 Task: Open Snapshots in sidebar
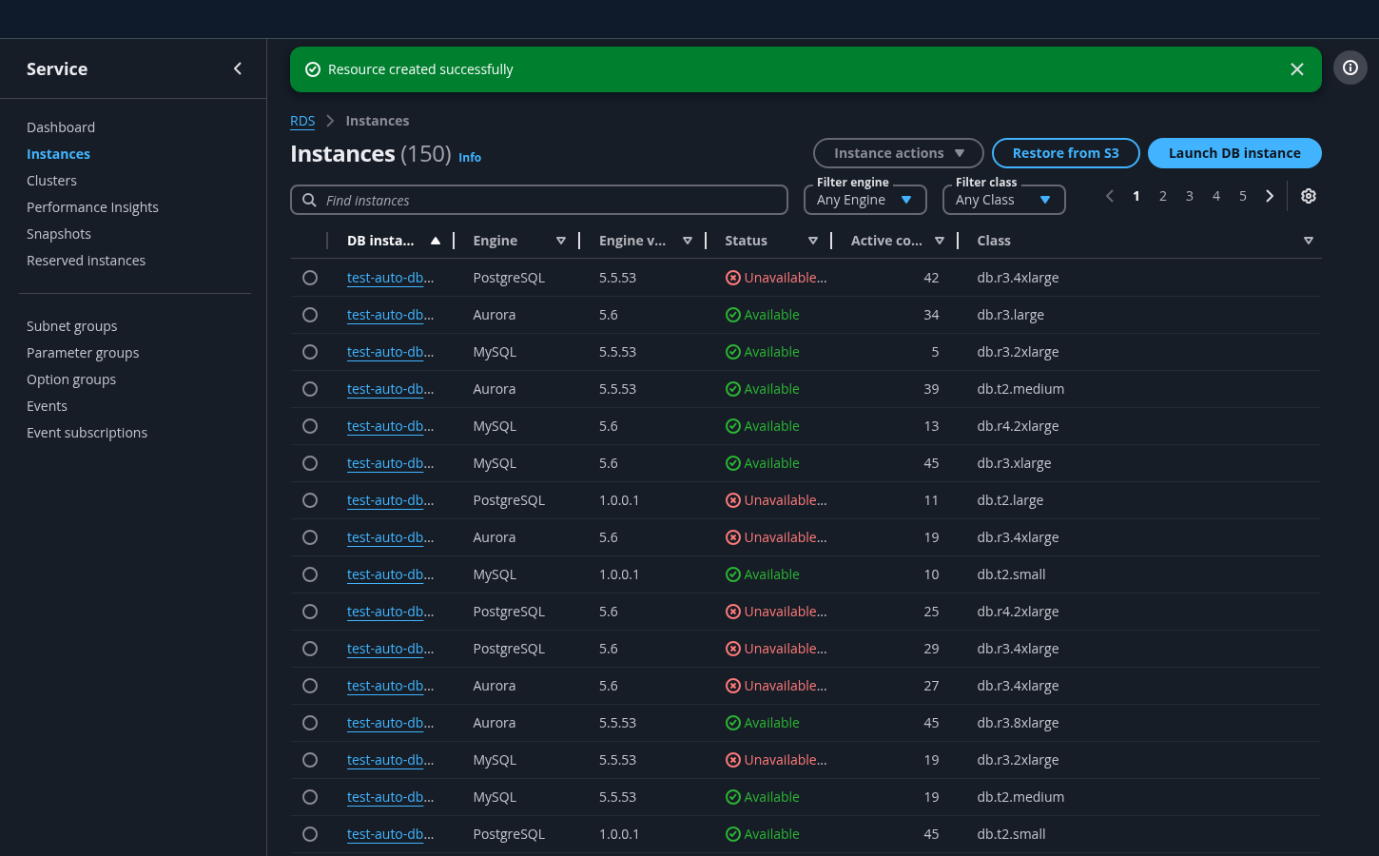(59, 234)
